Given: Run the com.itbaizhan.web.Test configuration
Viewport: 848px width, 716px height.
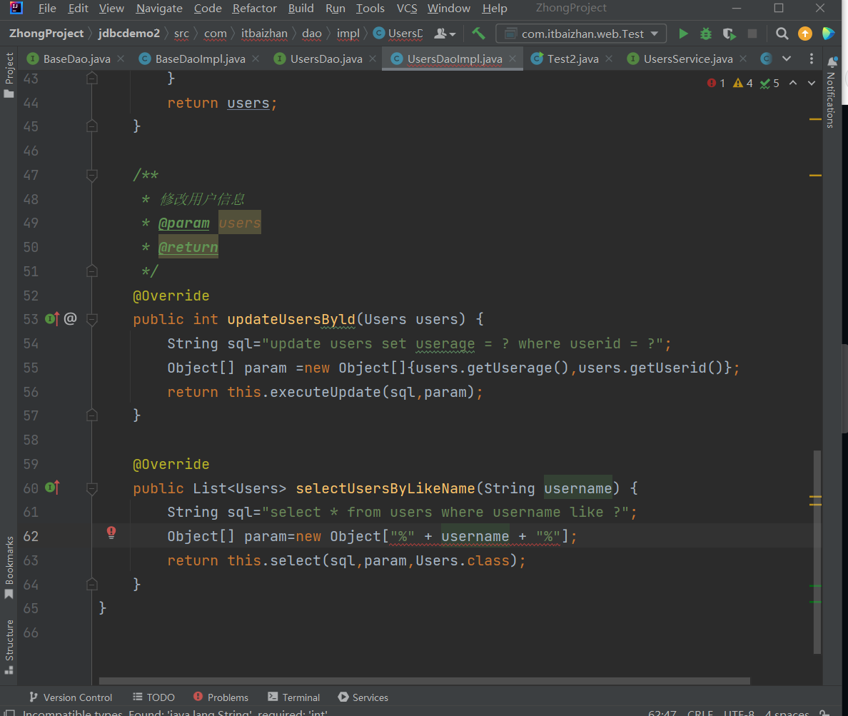Looking at the screenshot, I should pos(683,34).
